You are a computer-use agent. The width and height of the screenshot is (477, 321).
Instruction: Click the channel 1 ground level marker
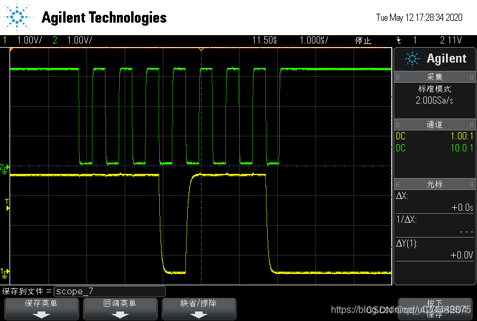[x=5, y=273]
